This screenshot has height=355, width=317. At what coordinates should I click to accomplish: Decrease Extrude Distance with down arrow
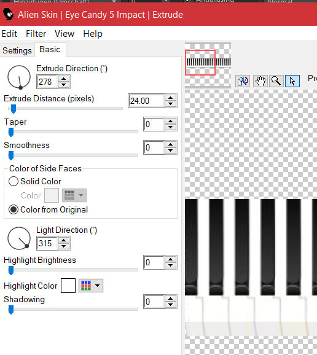171,104
